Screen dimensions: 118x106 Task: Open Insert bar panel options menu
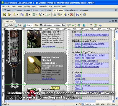(116, 10)
